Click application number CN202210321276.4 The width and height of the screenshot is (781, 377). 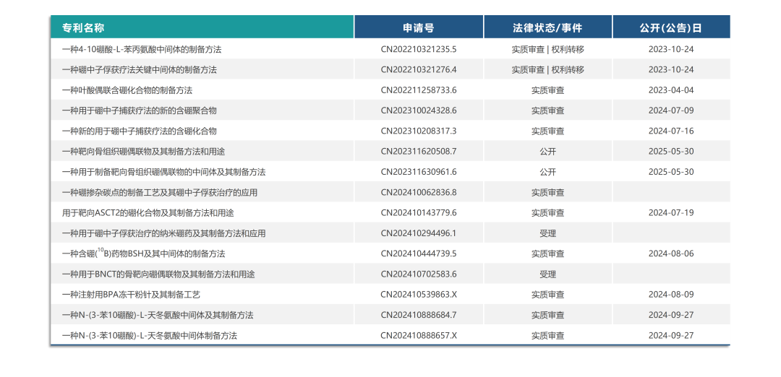(419, 69)
